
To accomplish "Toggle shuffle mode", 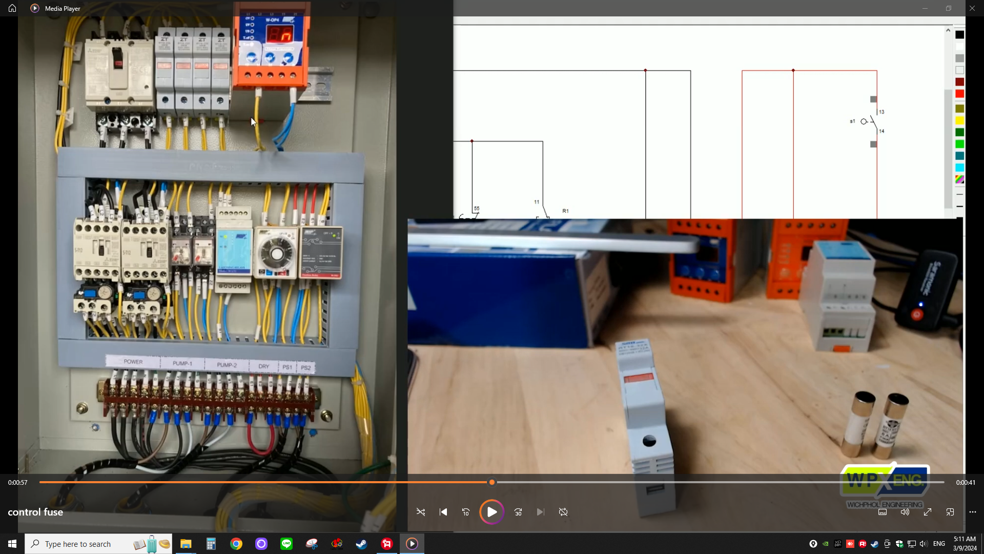I will [421, 512].
